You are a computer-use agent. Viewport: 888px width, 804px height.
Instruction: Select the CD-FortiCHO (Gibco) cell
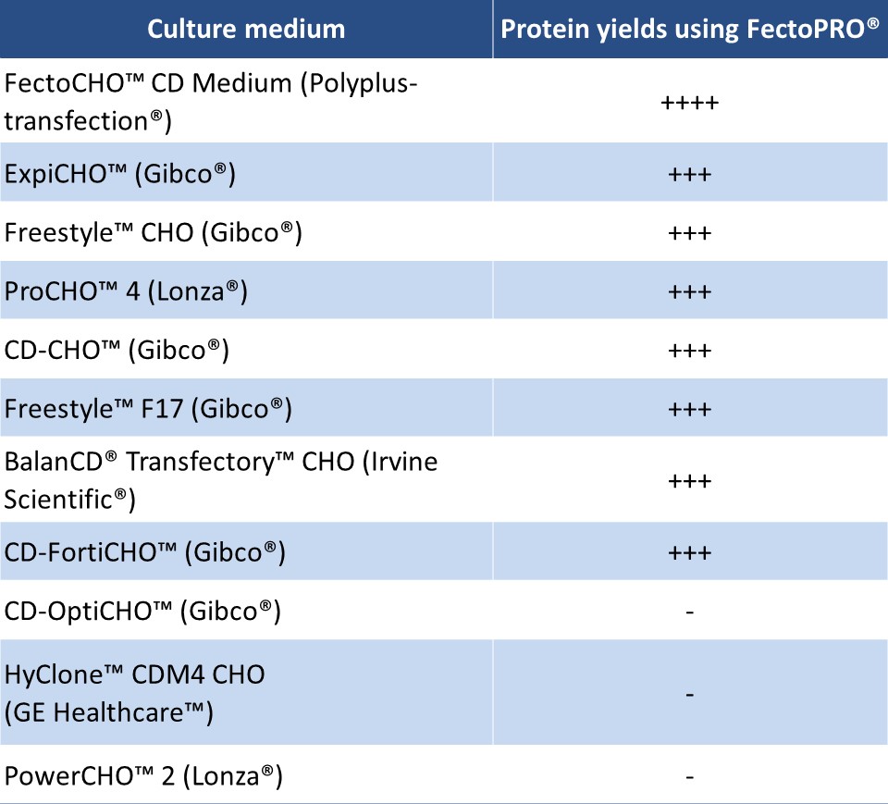tap(144, 552)
